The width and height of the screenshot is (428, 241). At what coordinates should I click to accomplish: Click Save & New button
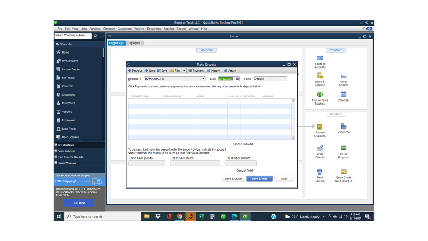point(259,179)
